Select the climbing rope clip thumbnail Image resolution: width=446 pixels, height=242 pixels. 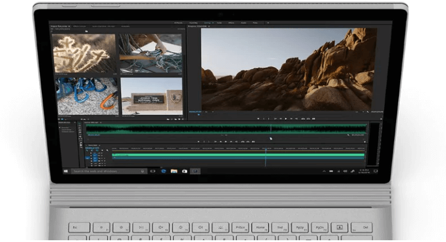tap(151, 53)
